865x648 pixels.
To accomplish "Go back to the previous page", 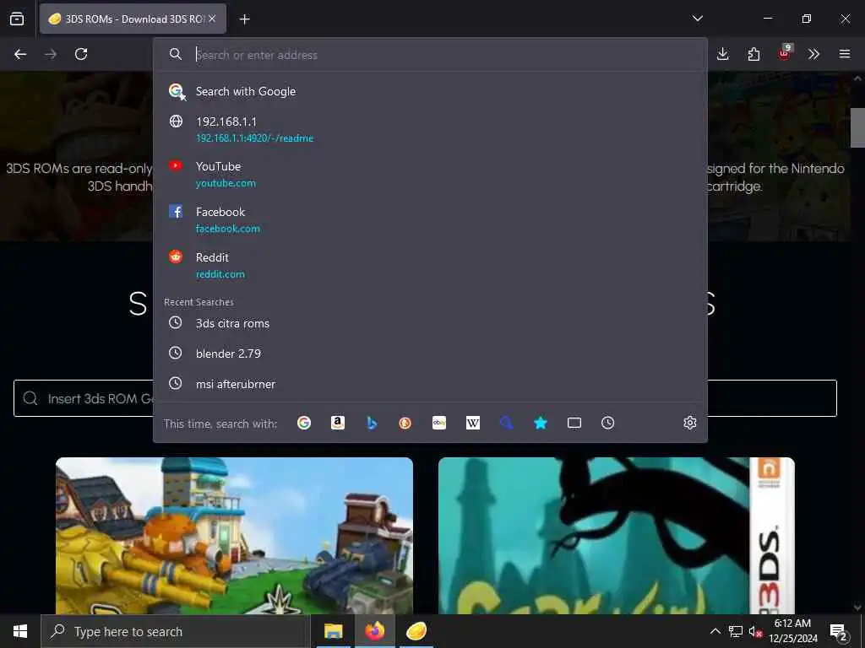I will click(20, 54).
